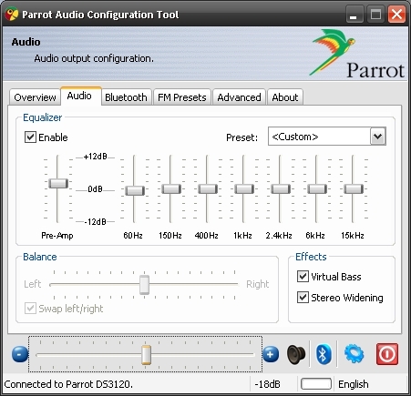Click the 60Hz equalizer slider handle
This screenshot has height=396, width=411.
[135, 190]
